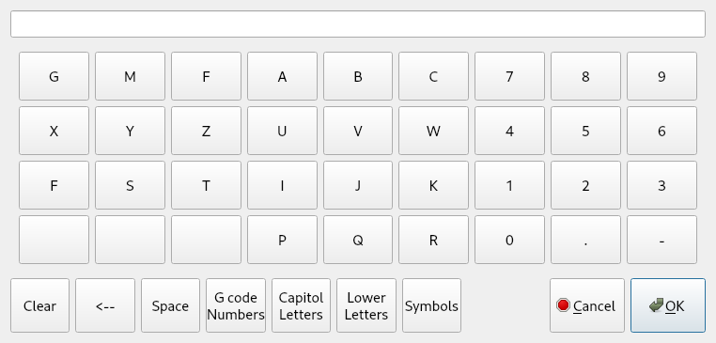Focus the text entry field at top
The height and width of the screenshot is (343, 716).
358,24
